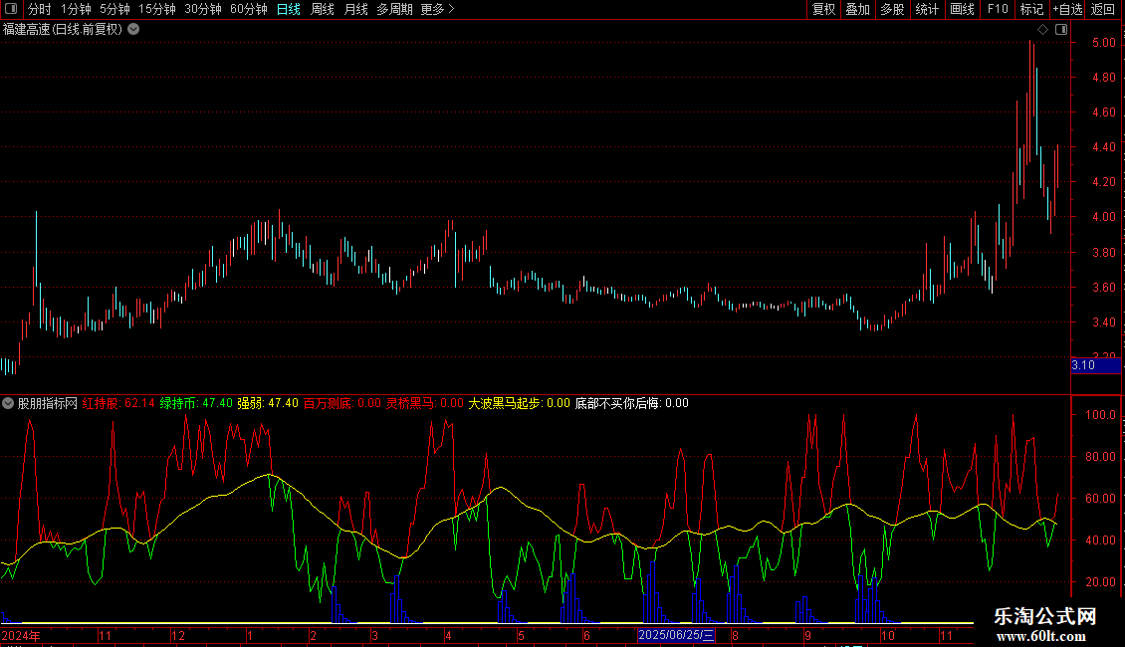Click the 标记 mark button
The image size is (1125, 647).
tap(1031, 9)
